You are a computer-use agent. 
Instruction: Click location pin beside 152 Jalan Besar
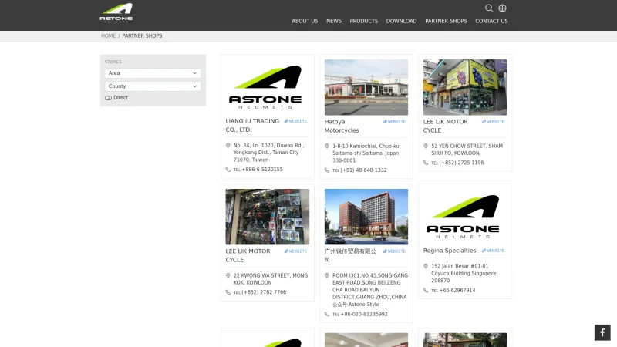point(426,266)
